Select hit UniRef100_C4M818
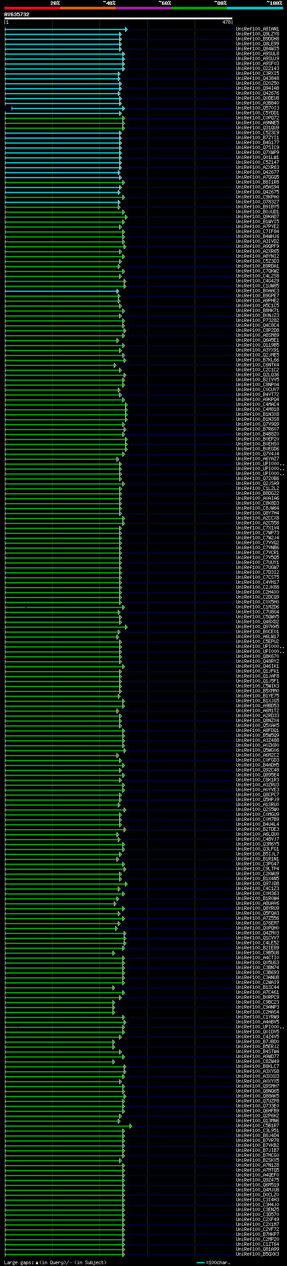Screen dimensions: 287x1266 point(257,410)
